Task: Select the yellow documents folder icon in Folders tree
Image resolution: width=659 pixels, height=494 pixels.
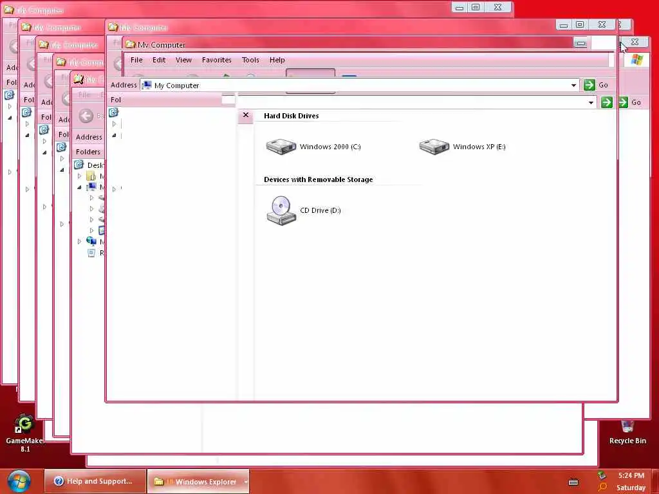Action: click(x=91, y=176)
